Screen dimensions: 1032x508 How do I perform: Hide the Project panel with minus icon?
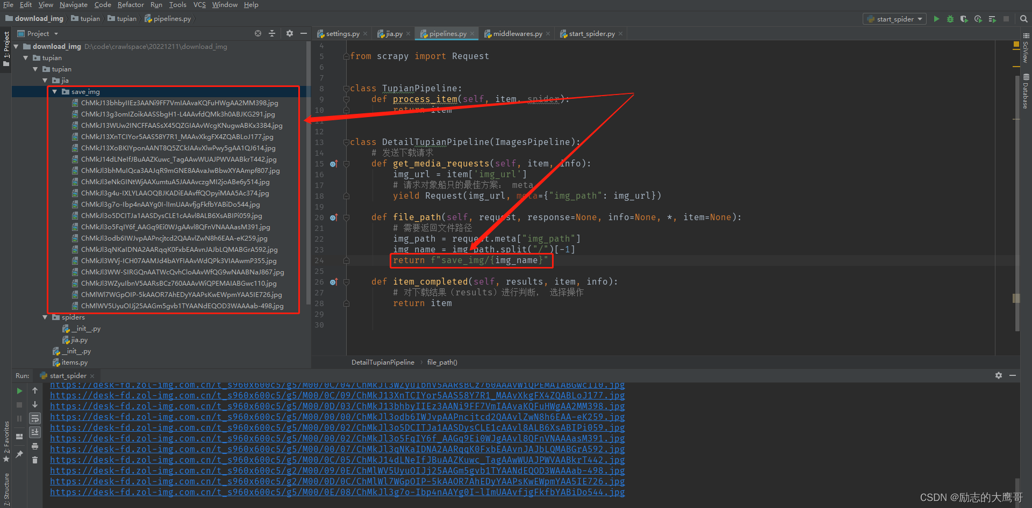click(304, 33)
